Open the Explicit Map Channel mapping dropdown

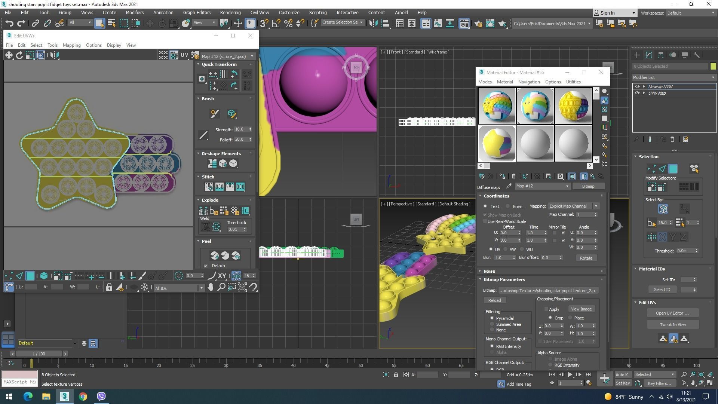click(573, 206)
